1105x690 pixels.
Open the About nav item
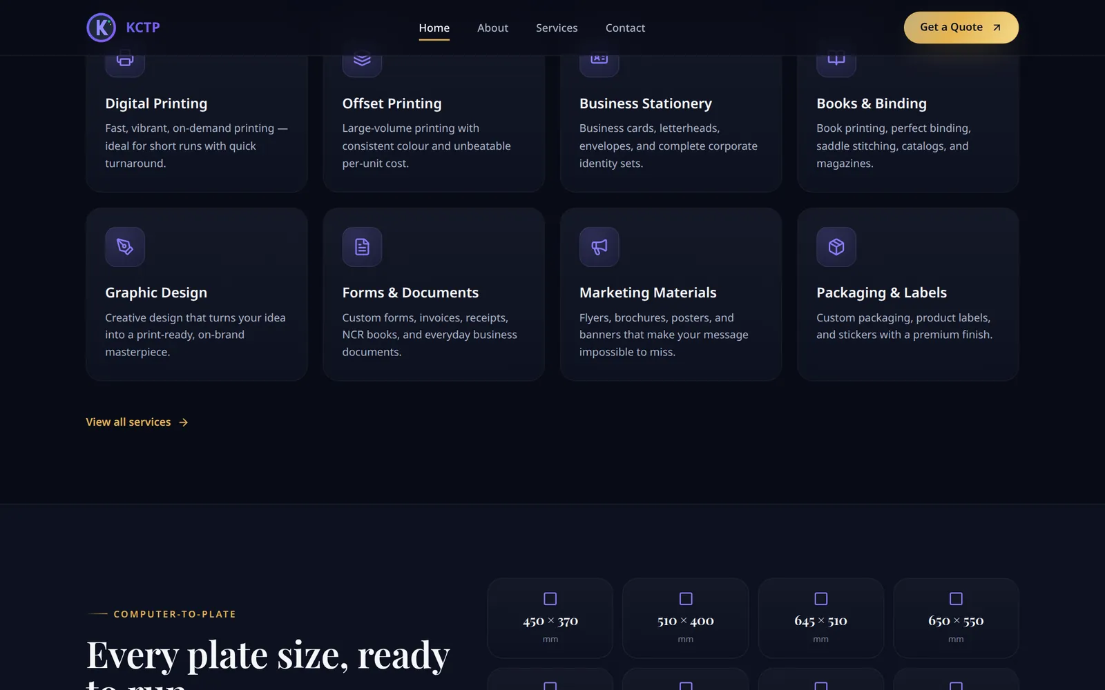click(x=492, y=28)
